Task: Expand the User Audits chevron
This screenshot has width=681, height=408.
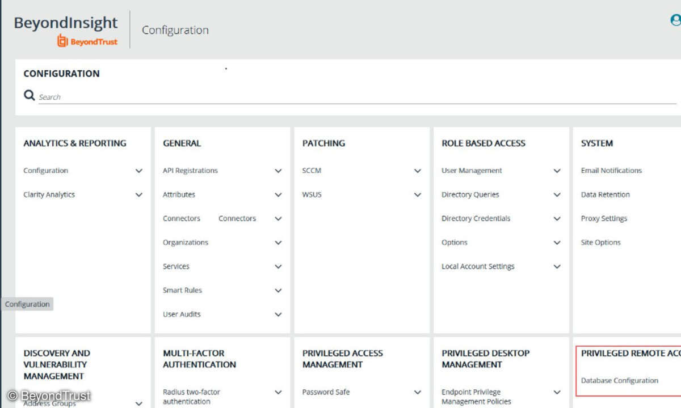Action: tap(278, 314)
